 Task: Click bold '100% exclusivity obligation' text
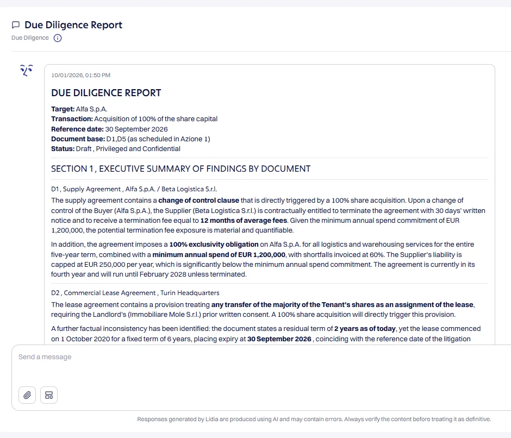(x=214, y=245)
